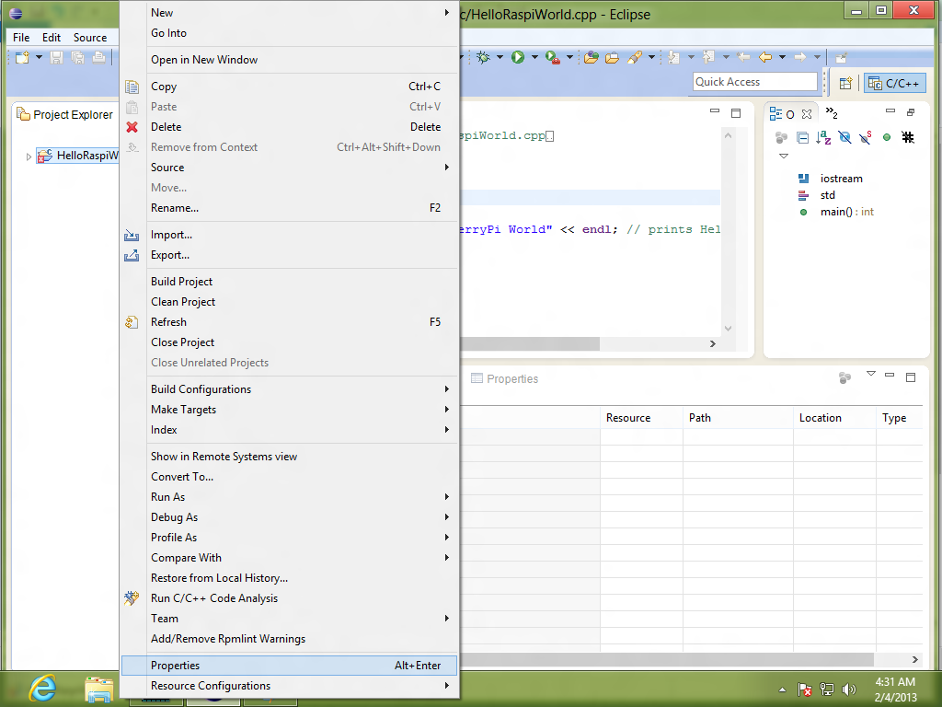Image resolution: width=942 pixels, height=707 pixels.
Task: Click the Collapse All icon in Outline
Action: coord(802,138)
